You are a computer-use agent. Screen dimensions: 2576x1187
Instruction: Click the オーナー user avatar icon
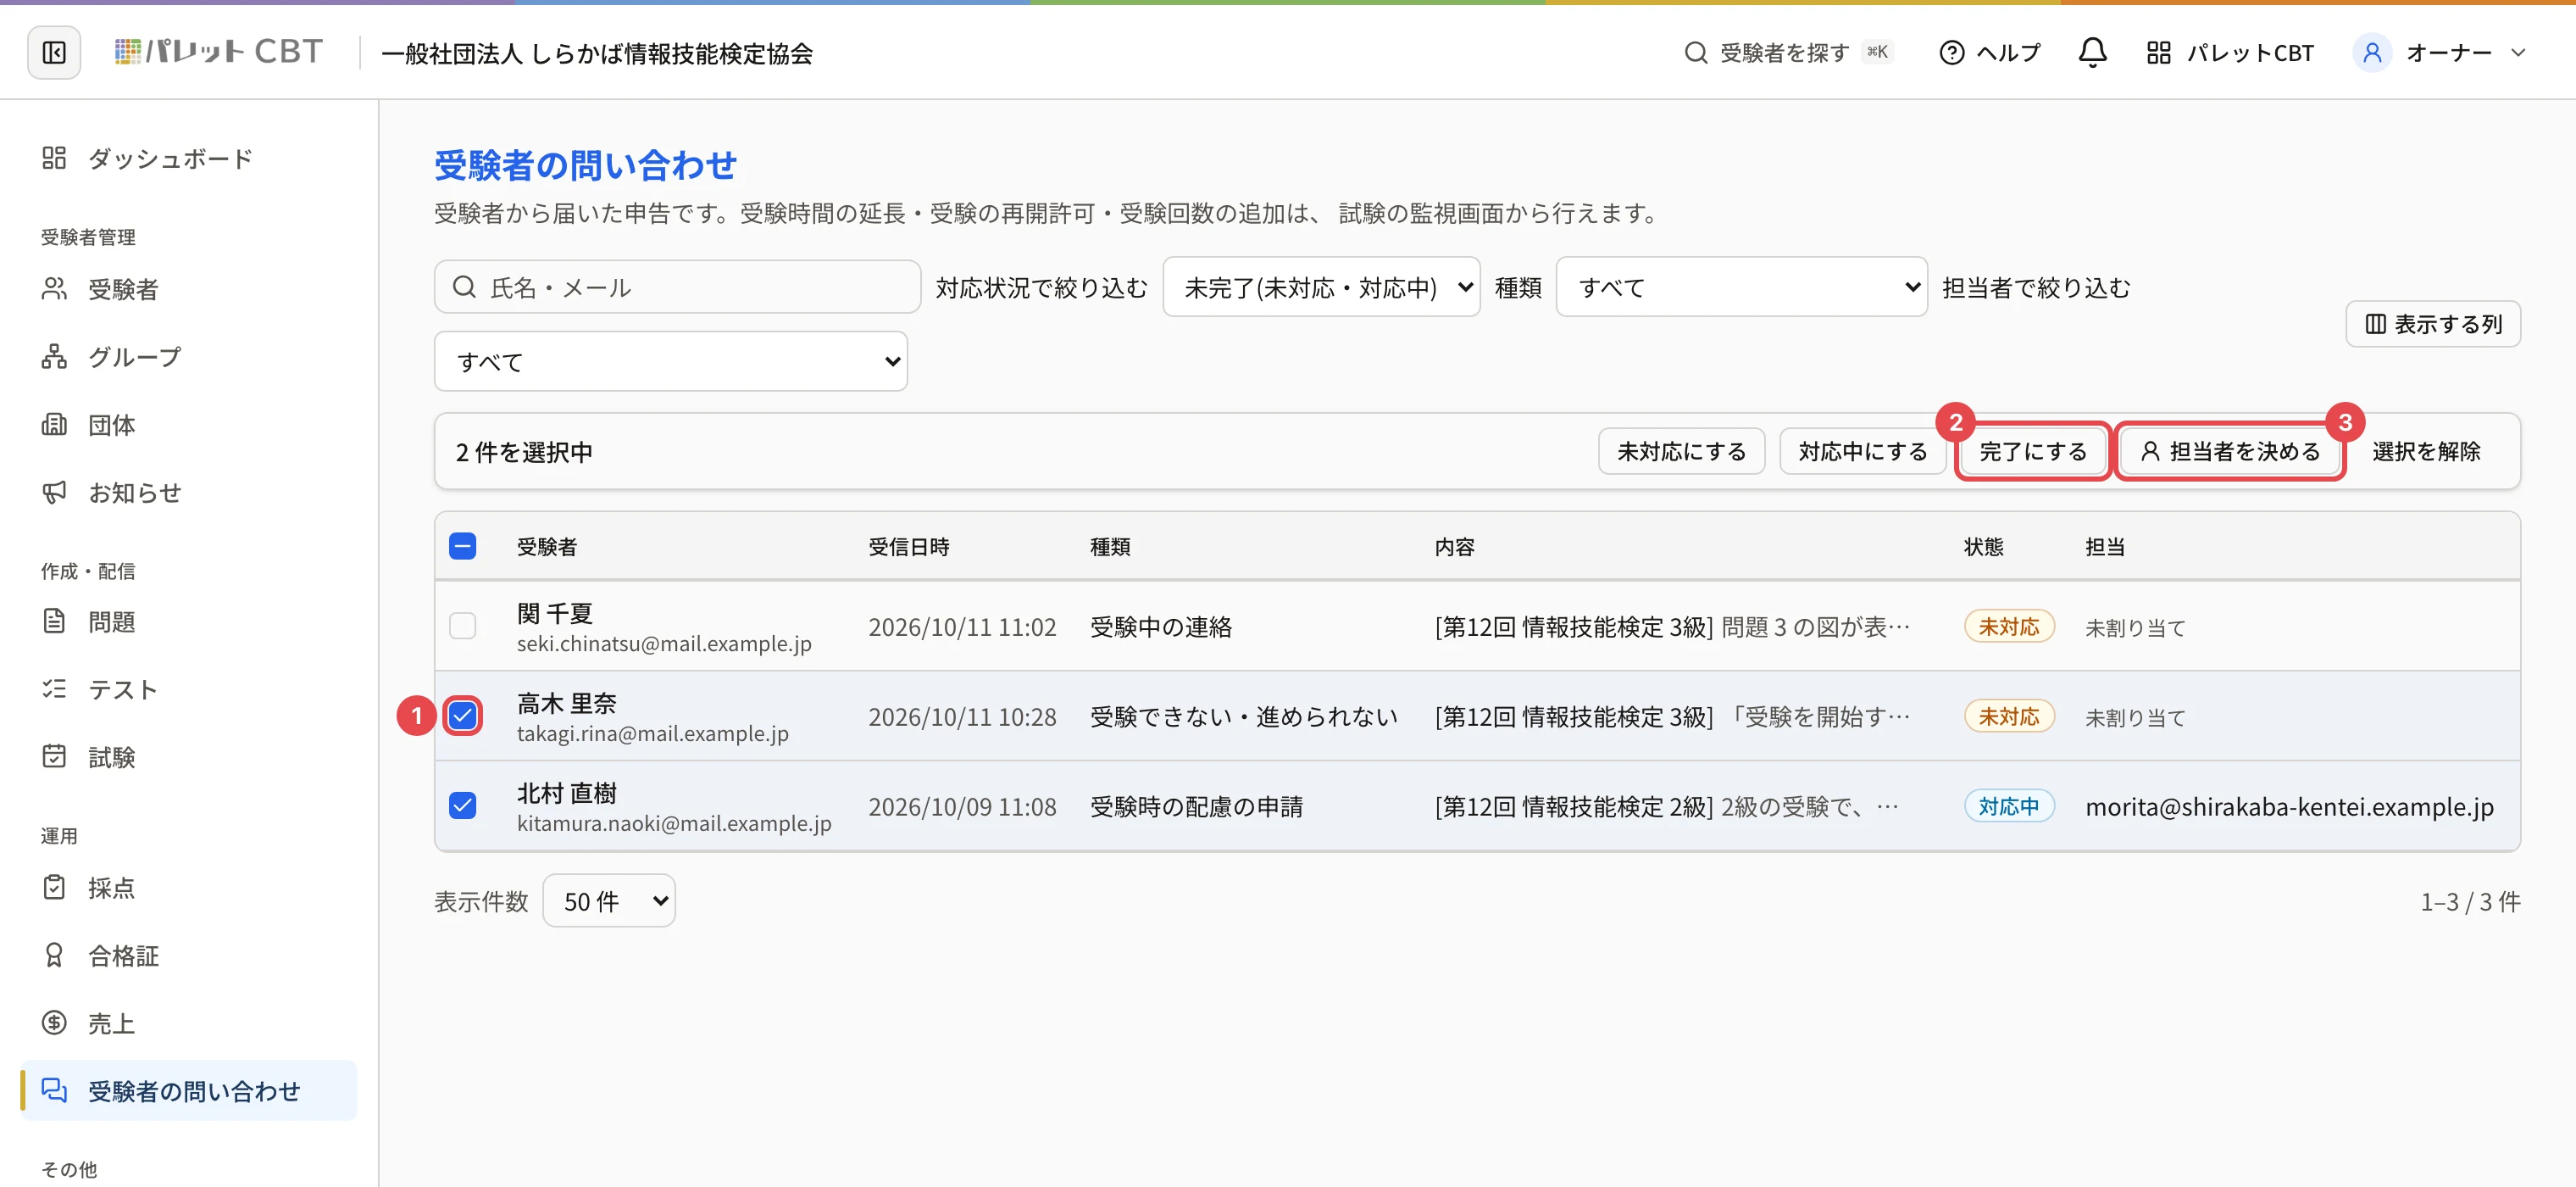click(2371, 52)
